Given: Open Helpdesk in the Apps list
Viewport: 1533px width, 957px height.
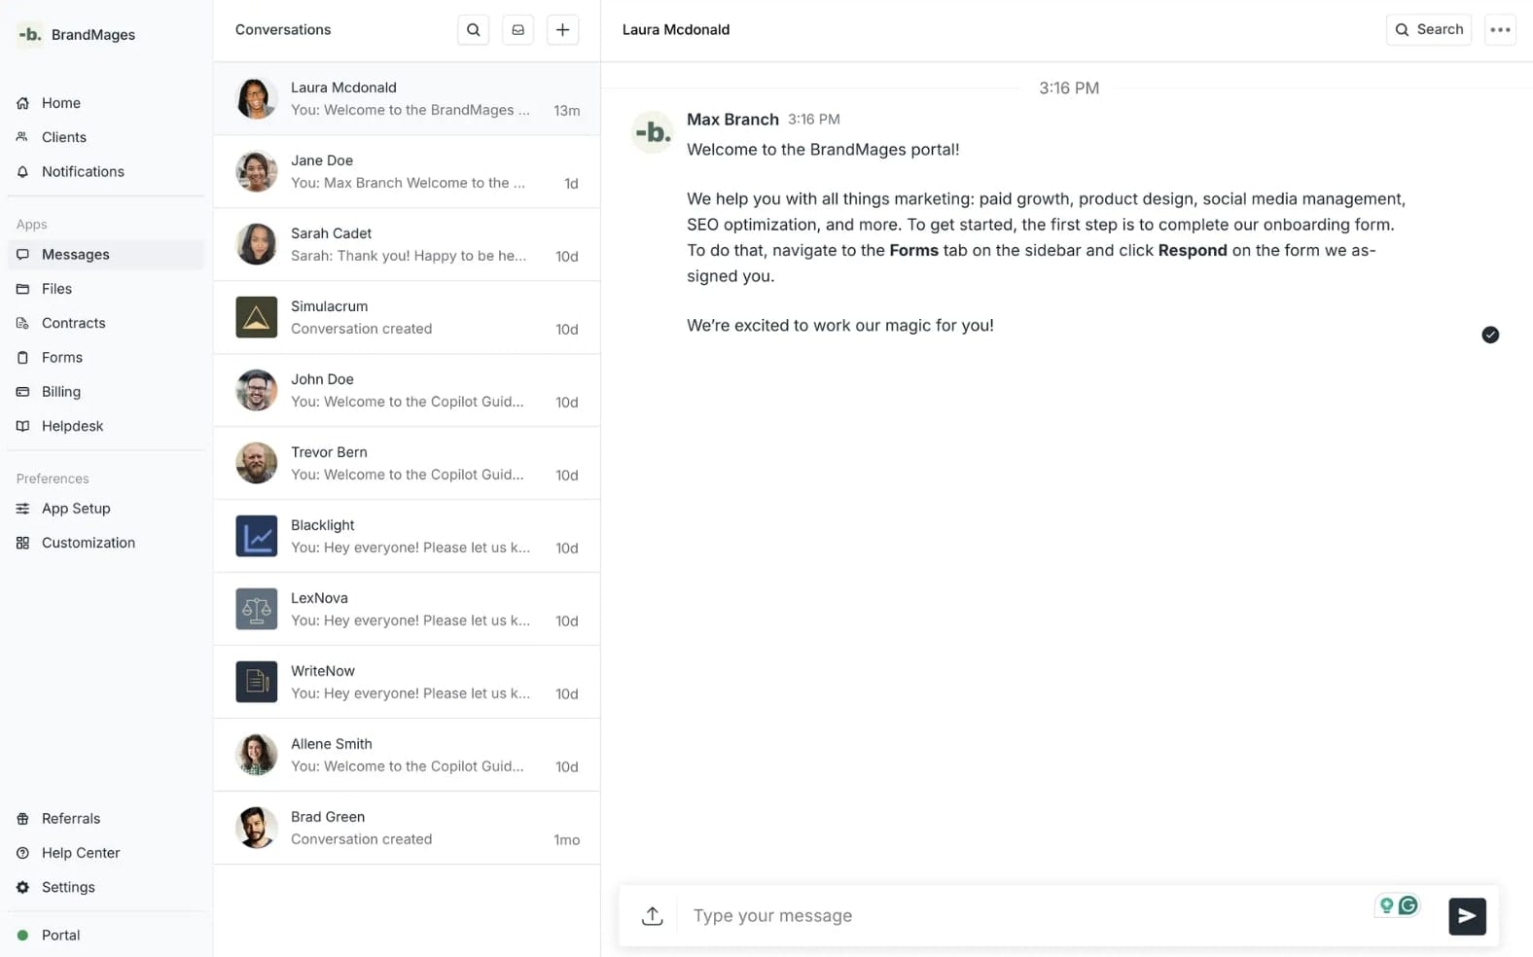Looking at the screenshot, I should coord(106,426).
